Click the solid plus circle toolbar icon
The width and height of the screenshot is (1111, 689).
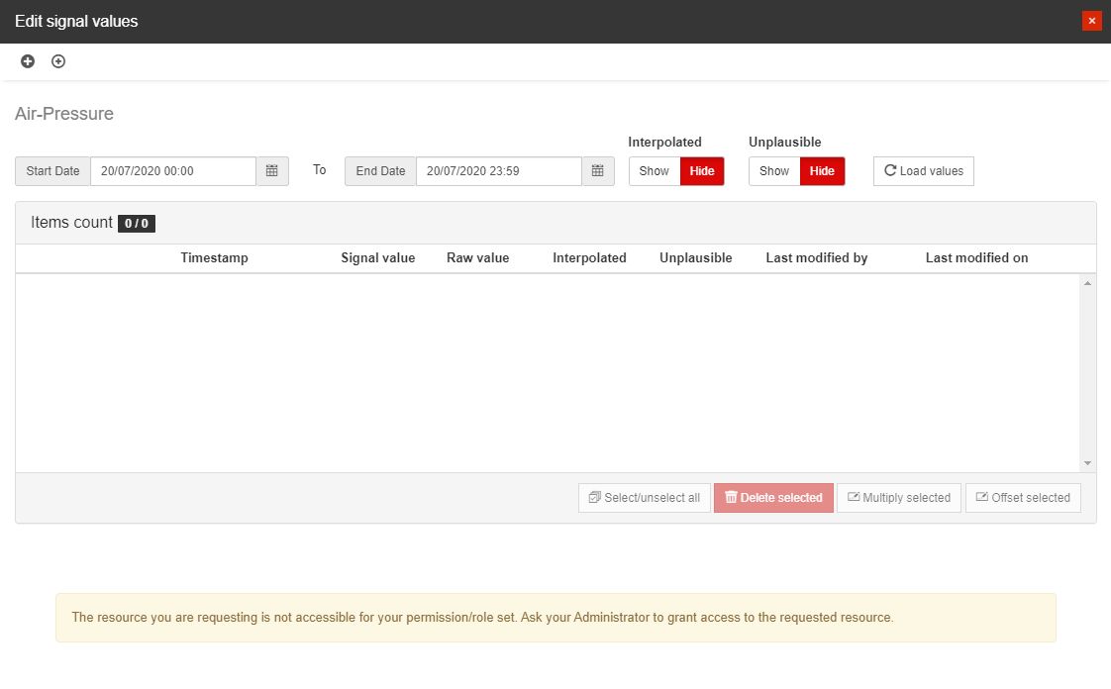pyautogui.click(x=28, y=61)
